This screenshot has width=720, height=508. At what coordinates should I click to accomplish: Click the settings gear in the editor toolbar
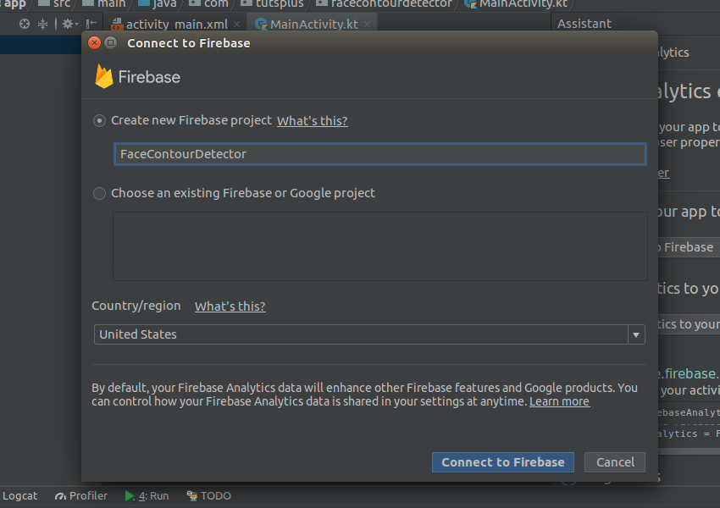click(66, 24)
